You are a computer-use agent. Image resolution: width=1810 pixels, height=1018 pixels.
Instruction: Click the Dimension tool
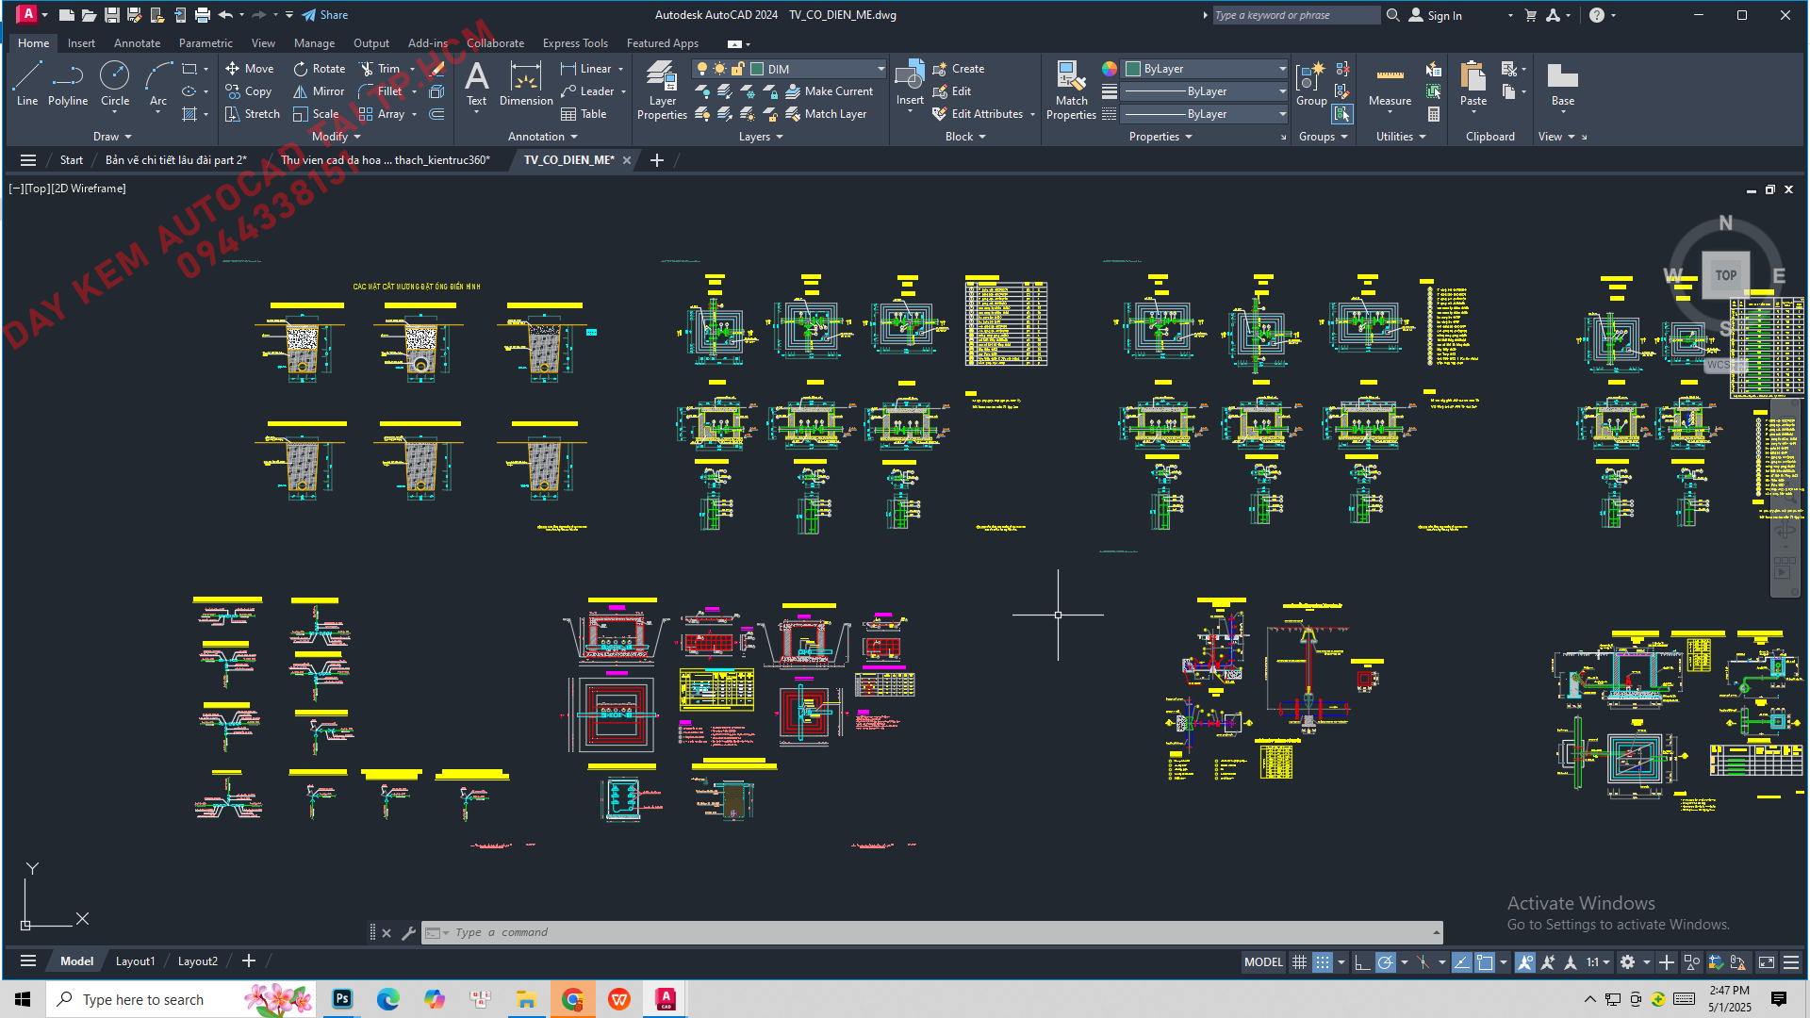pyautogui.click(x=526, y=84)
